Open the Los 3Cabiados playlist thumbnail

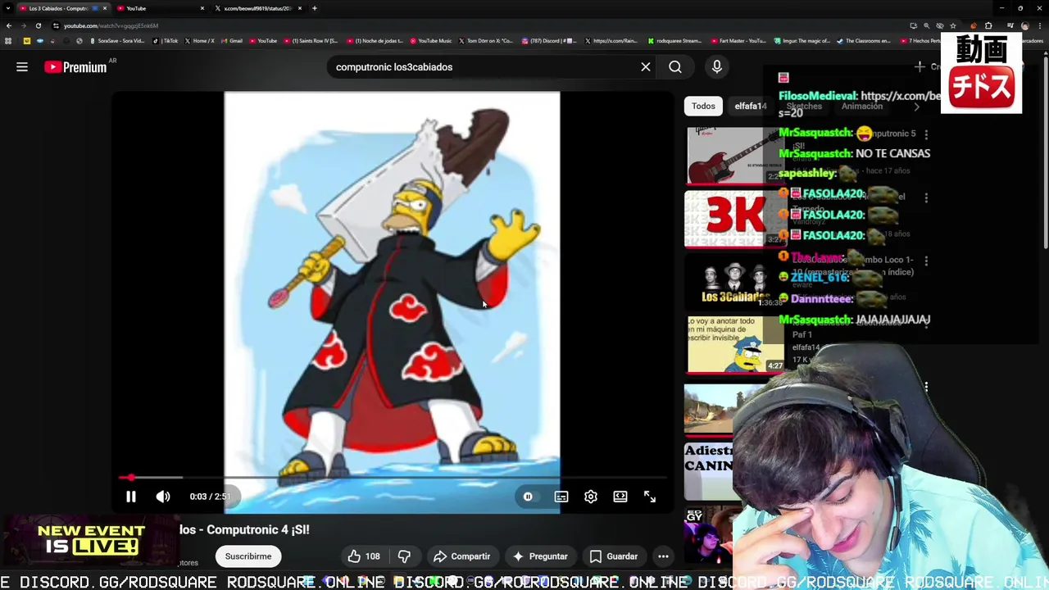[x=734, y=282]
